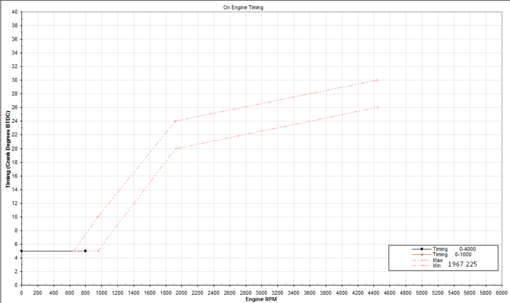This screenshot has height=303, width=510.
Task: Click the '2000' Engine RPM axis label
Action: click(x=182, y=293)
